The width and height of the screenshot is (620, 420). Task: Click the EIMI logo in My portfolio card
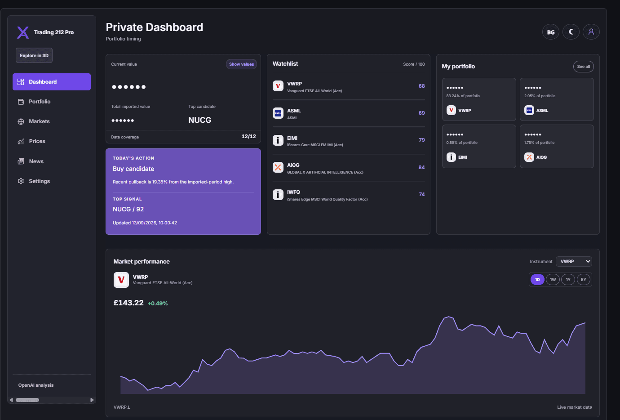pos(452,157)
